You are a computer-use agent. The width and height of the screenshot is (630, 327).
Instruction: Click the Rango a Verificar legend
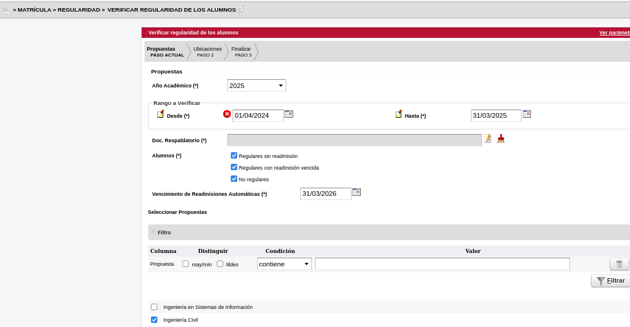click(x=177, y=103)
